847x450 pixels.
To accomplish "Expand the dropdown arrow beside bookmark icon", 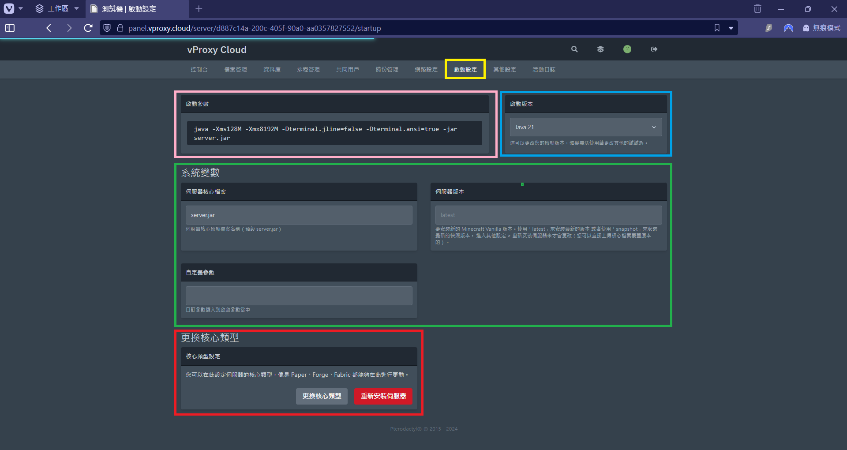I will [731, 28].
